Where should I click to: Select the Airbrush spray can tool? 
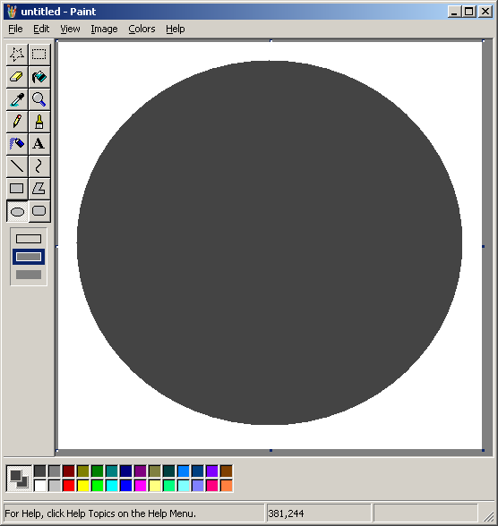coord(17,144)
